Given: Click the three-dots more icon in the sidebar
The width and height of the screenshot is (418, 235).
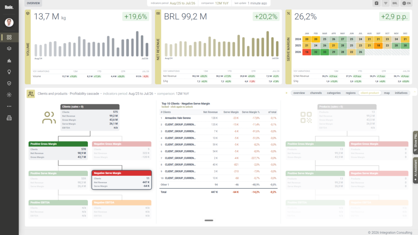Looking at the screenshot, I should (9, 106).
